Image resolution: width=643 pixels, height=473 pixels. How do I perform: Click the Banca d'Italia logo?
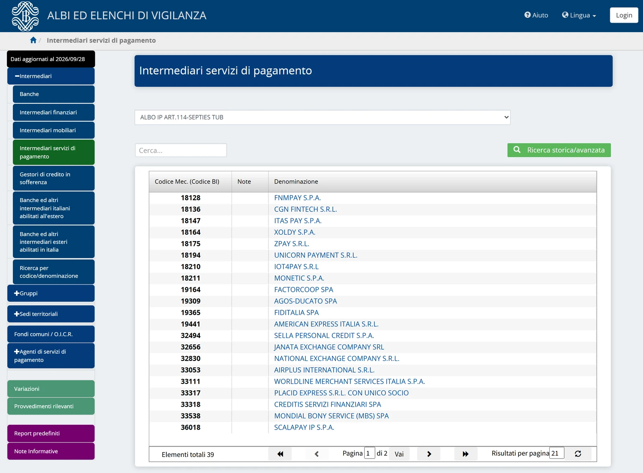coord(25,16)
